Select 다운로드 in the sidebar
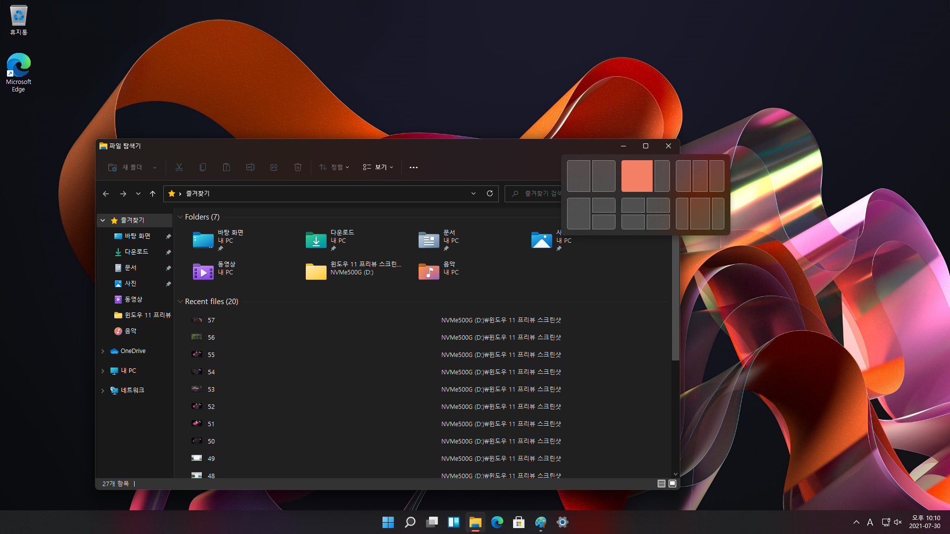950x534 pixels. click(137, 252)
